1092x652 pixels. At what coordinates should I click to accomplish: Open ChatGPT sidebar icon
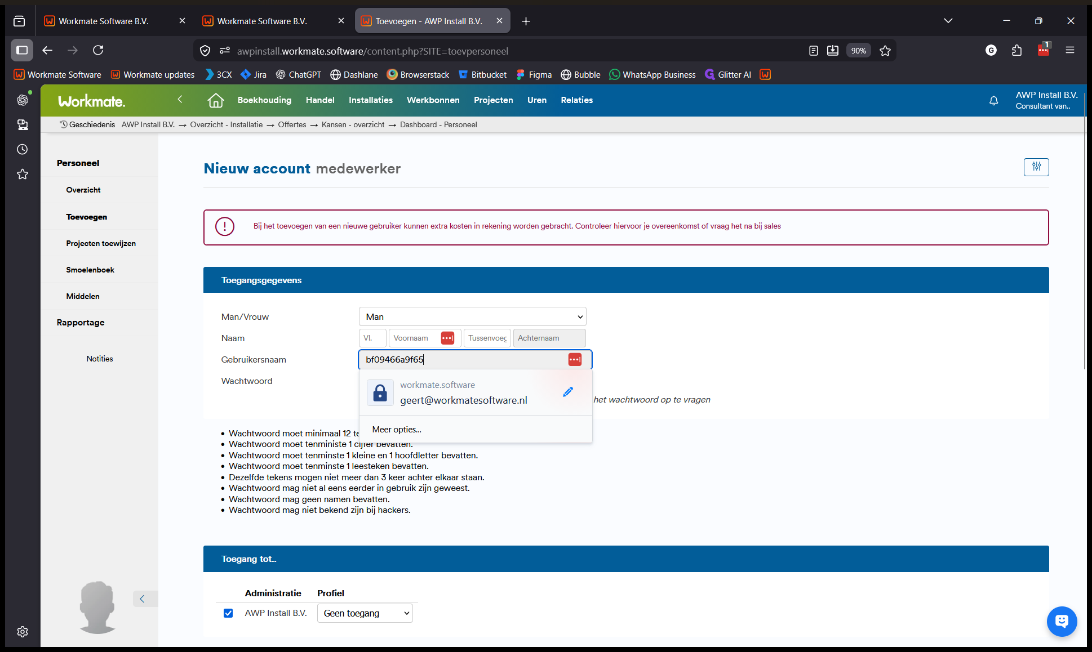[x=23, y=100]
